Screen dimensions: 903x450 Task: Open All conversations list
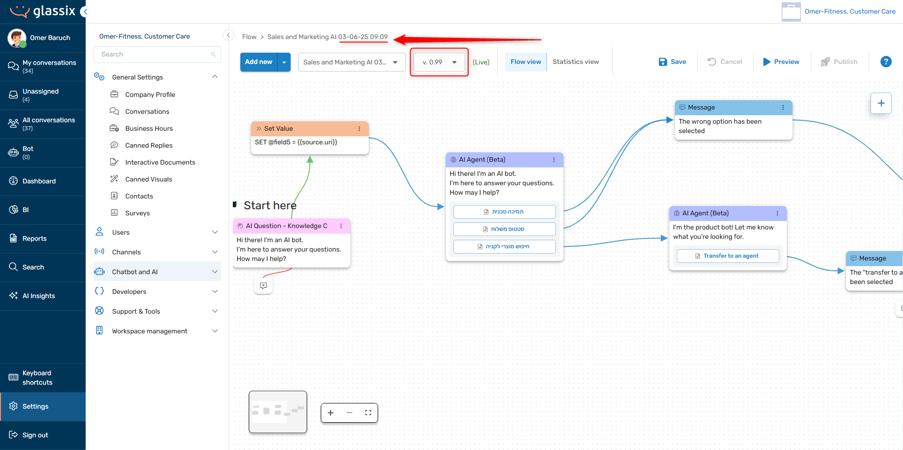pyautogui.click(x=43, y=124)
